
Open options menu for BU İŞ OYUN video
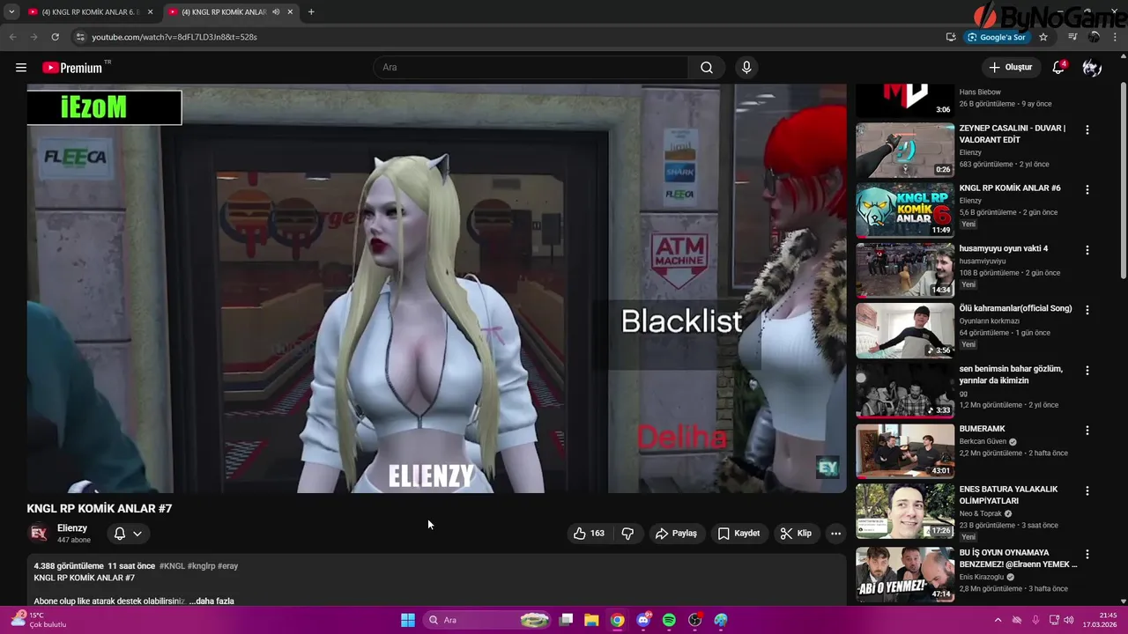pos(1087,554)
